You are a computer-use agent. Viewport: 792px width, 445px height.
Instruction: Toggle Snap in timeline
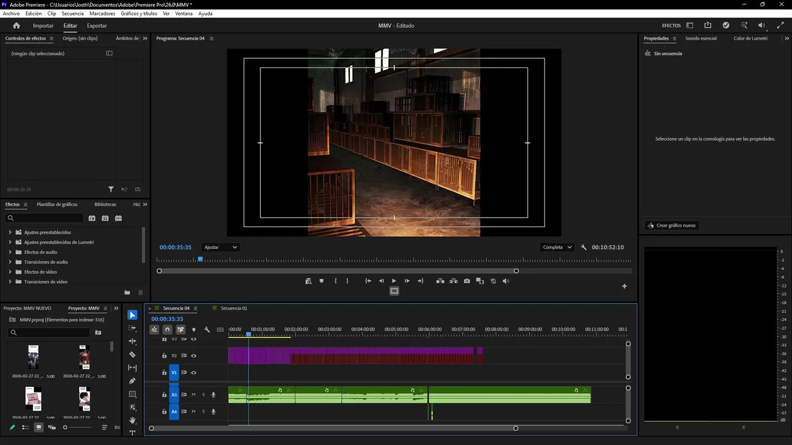(x=167, y=329)
